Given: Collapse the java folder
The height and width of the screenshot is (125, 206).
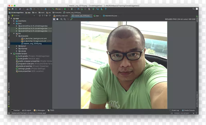Looking at the screenshot, I should [x=14, y=23].
